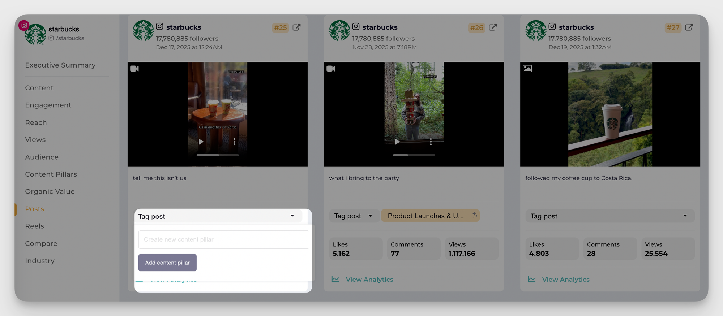Viewport: 723px width, 316px height.
Task: Click video camera icon on post #25 media
Action: [x=134, y=69]
